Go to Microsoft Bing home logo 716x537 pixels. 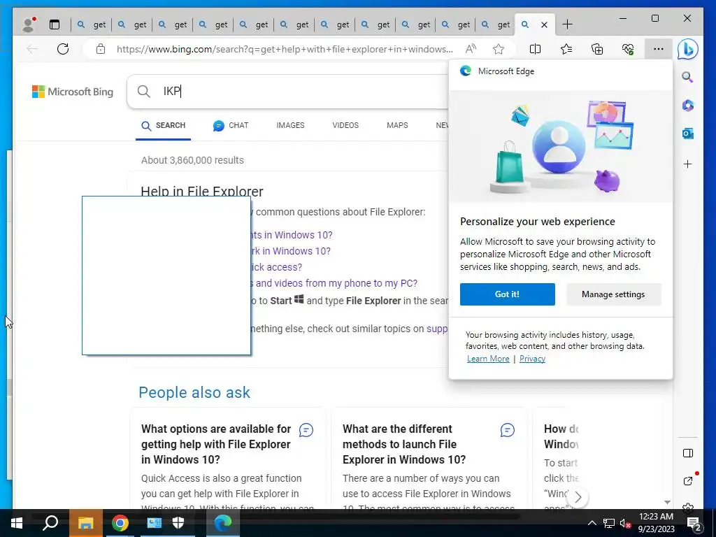pyautogui.click(x=73, y=92)
